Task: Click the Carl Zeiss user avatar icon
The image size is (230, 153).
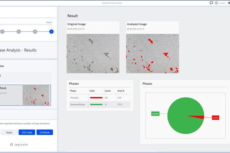Action: click(x=216, y=3)
